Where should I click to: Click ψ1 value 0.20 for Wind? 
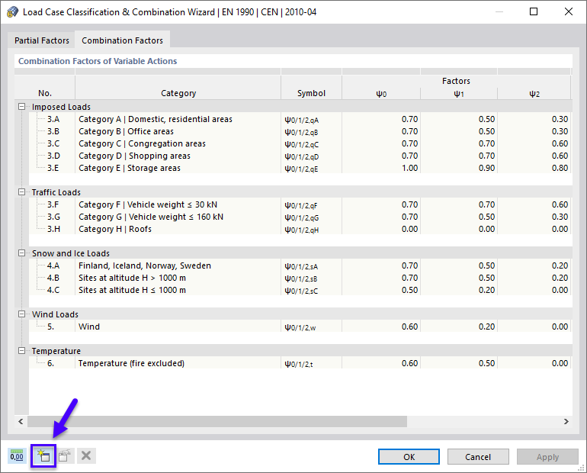(459, 327)
